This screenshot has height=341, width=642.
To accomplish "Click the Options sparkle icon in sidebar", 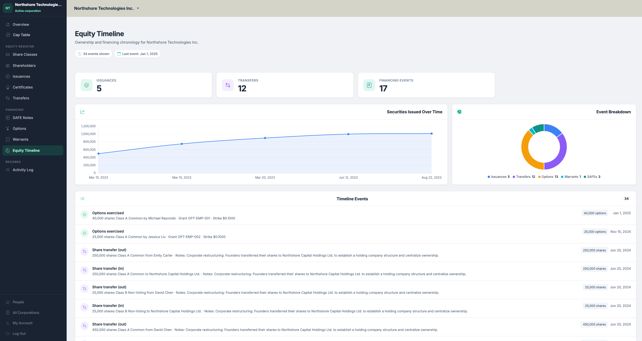I will click(8, 129).
